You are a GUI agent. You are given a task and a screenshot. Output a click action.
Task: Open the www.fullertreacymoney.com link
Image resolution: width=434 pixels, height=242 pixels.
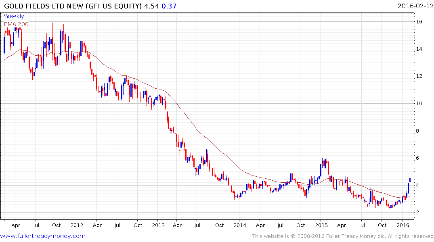click(x=43, y=236)
